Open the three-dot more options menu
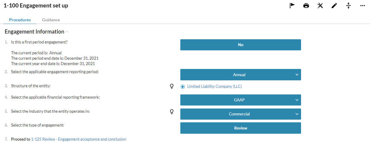The image size is (370, 143). click(x=362, y=5)
